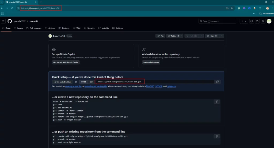Viewport: 274px width, 148px height.
Task: Switch to the Wiki tab
Action: (x=77, y=28)
